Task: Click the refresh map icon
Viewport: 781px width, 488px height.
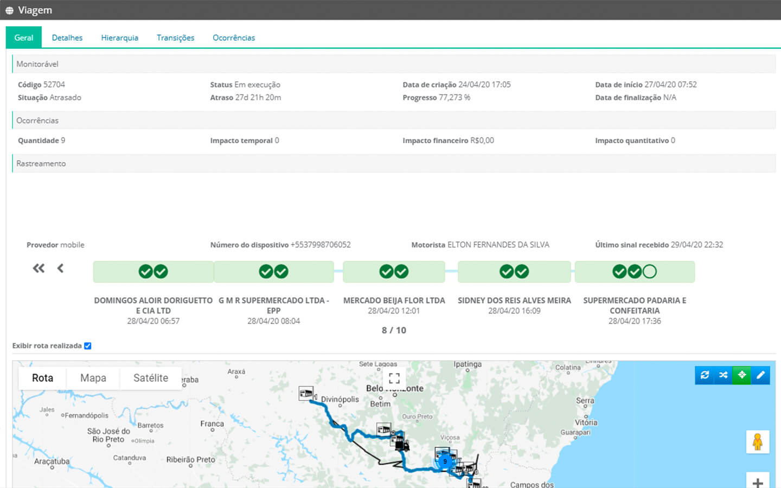Action: tap(705, 375)
